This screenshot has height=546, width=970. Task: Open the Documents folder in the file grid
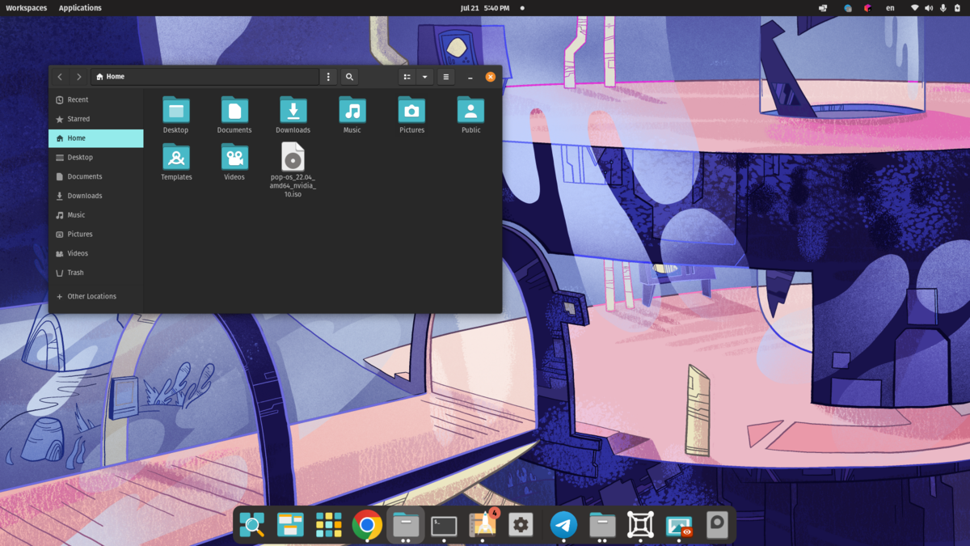click(234, 115)
